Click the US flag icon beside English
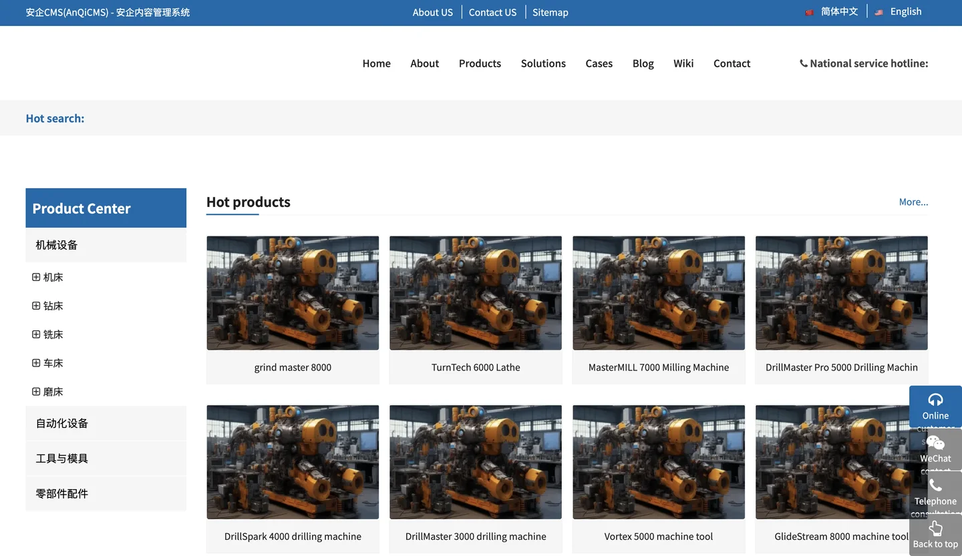This screenshot has height=556, width=962. tap(878, 12)
